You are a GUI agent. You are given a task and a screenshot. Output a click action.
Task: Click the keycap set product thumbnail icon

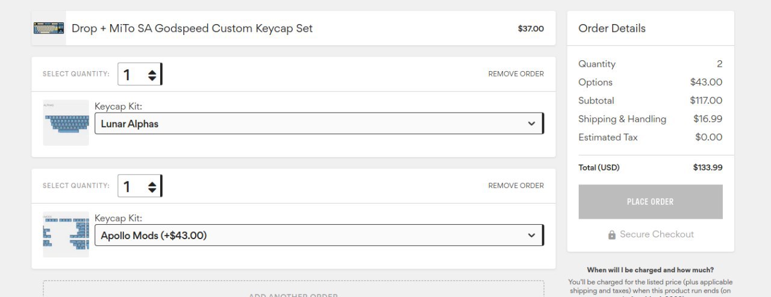[49, 28]
